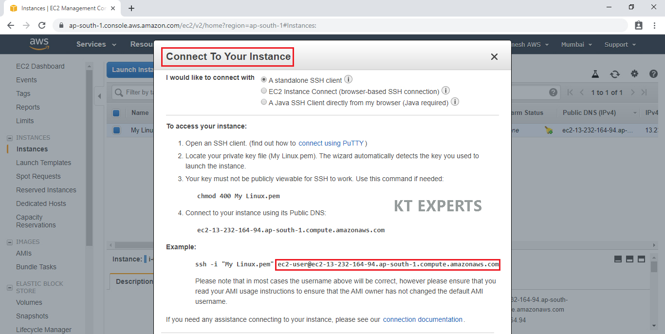Screen dimensions: 665x334
Task: Click browser back arrow
Action: 11,25
